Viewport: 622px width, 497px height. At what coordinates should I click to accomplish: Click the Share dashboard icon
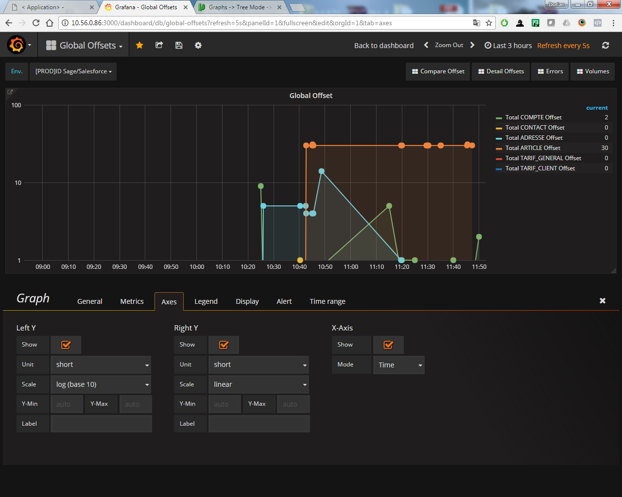pos(159,45)
